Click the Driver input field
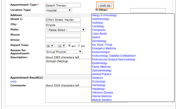Viewport: 176px width, 109px height. click(63, 40)
